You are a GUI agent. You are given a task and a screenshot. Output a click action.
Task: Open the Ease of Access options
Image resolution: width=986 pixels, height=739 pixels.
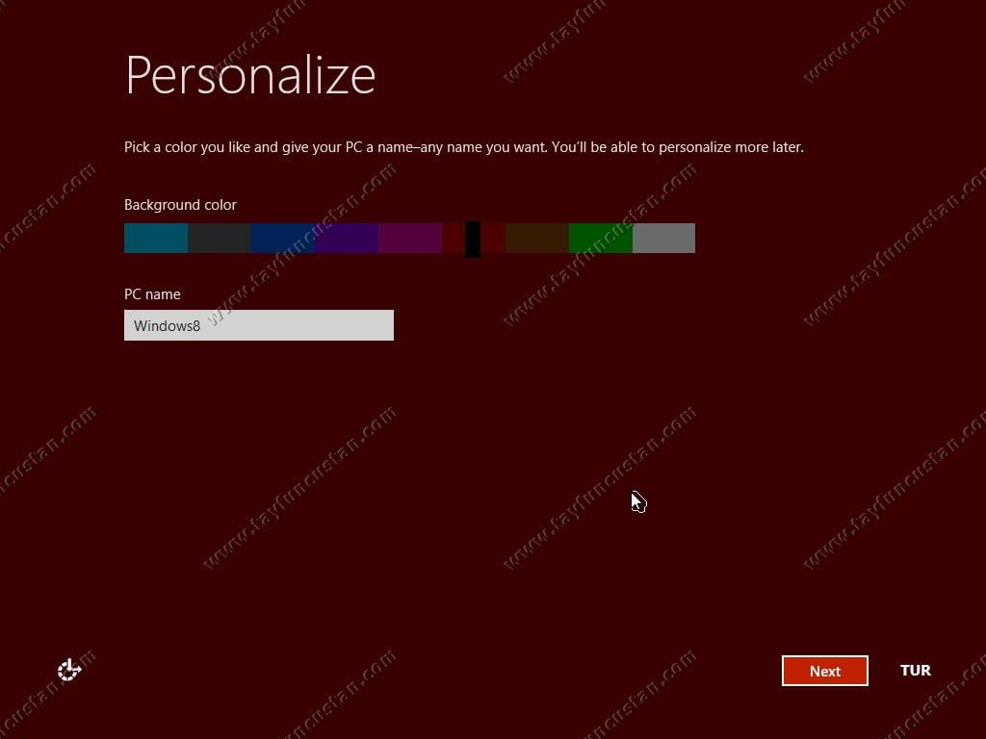(x=69, y=670)
